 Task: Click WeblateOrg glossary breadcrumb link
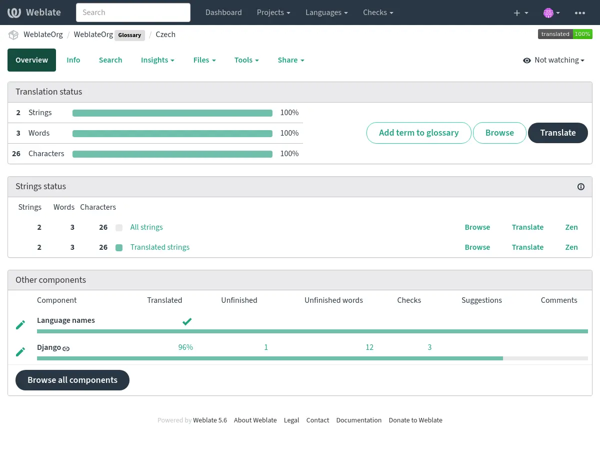93,35
